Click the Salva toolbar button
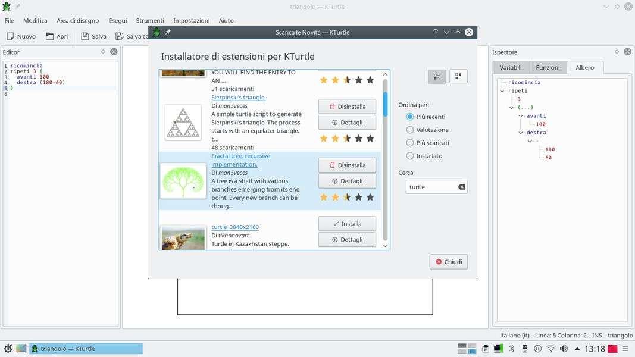Image resolution: width=635 pixels, height=357 pixels. [x=93, y=36]
